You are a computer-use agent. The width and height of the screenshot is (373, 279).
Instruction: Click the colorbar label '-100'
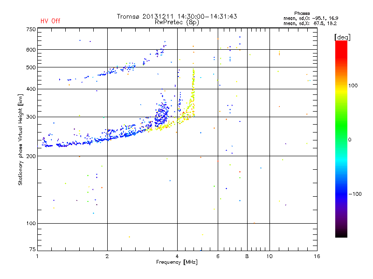(355, 194)
